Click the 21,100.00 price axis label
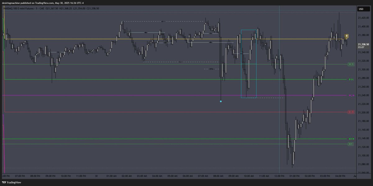The height and width of the screenshot is (186, 373). click(x=364, y=156)
